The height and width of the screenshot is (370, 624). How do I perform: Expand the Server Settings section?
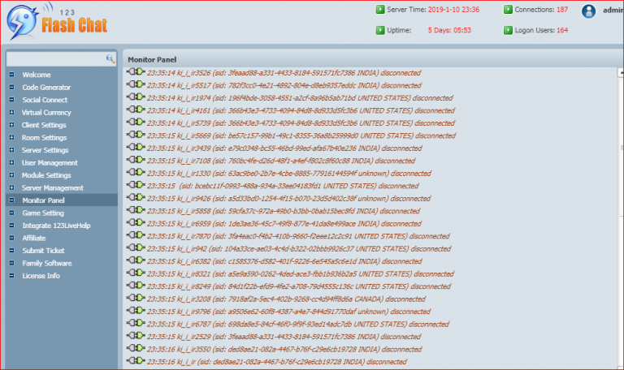(11, 150)
